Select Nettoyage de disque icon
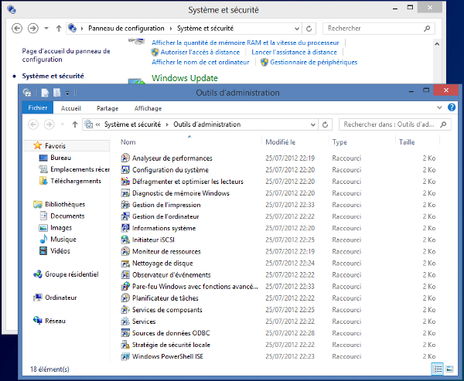The height and width of the screenshot is (381, 464). [125, 264]
